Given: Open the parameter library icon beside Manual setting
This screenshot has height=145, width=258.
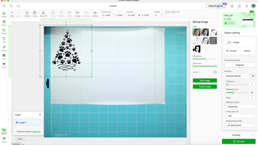Looking at the screenshot, I should tap(253, 76).
